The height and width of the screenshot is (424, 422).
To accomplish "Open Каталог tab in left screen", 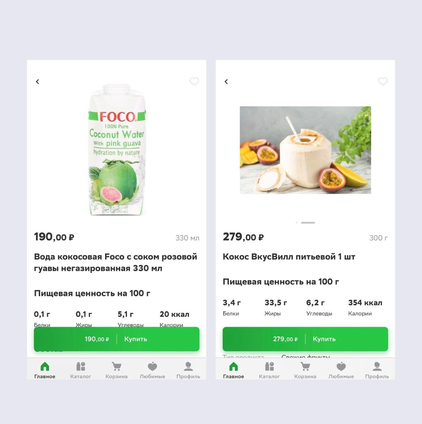I will (81, 370).
